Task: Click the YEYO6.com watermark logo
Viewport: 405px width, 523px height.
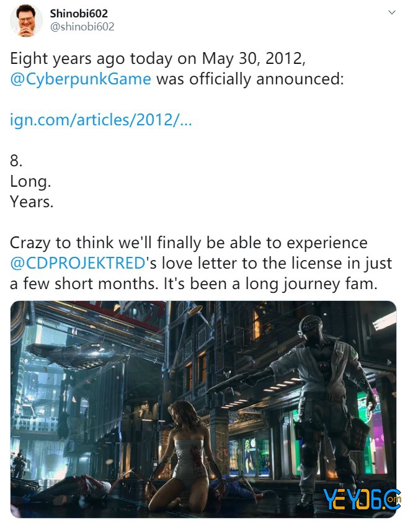Action: pyautogui.click(x=362, y=499)
